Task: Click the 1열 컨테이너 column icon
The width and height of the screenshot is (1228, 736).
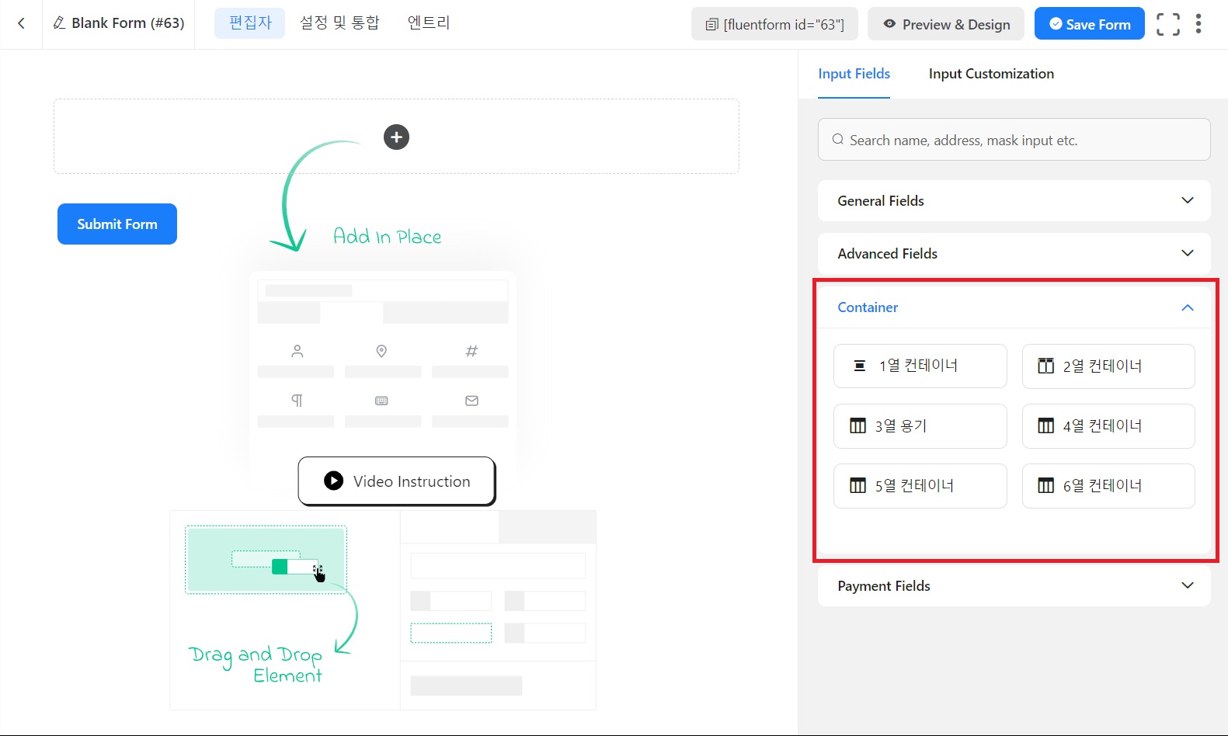Action: pyautogui.click(x=860, y=366)
